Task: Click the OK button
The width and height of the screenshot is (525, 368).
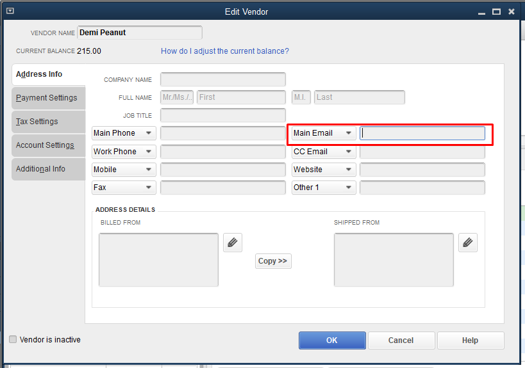Action: 332,340
